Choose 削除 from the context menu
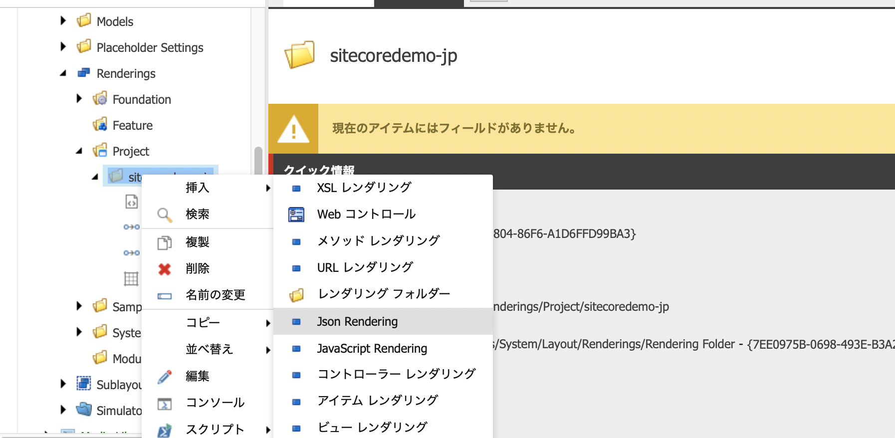Viewport: 895px width, 438px height. [x=208, y=269]
